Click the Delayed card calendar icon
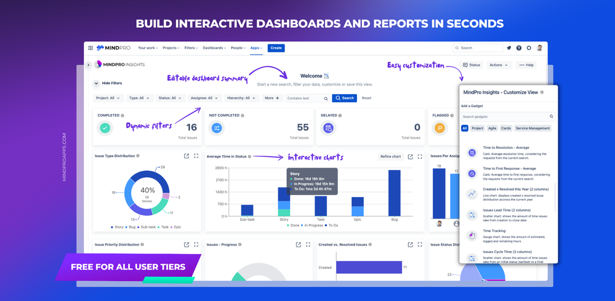This screenshot has width=615, height=301. (328, 128)
